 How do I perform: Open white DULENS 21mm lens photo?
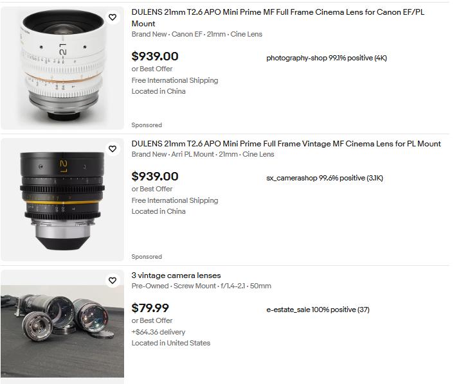pos(62,68)
